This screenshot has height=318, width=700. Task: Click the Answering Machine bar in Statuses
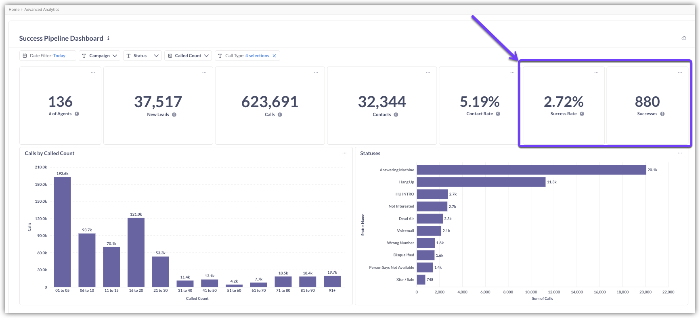(x=531, y=170)
